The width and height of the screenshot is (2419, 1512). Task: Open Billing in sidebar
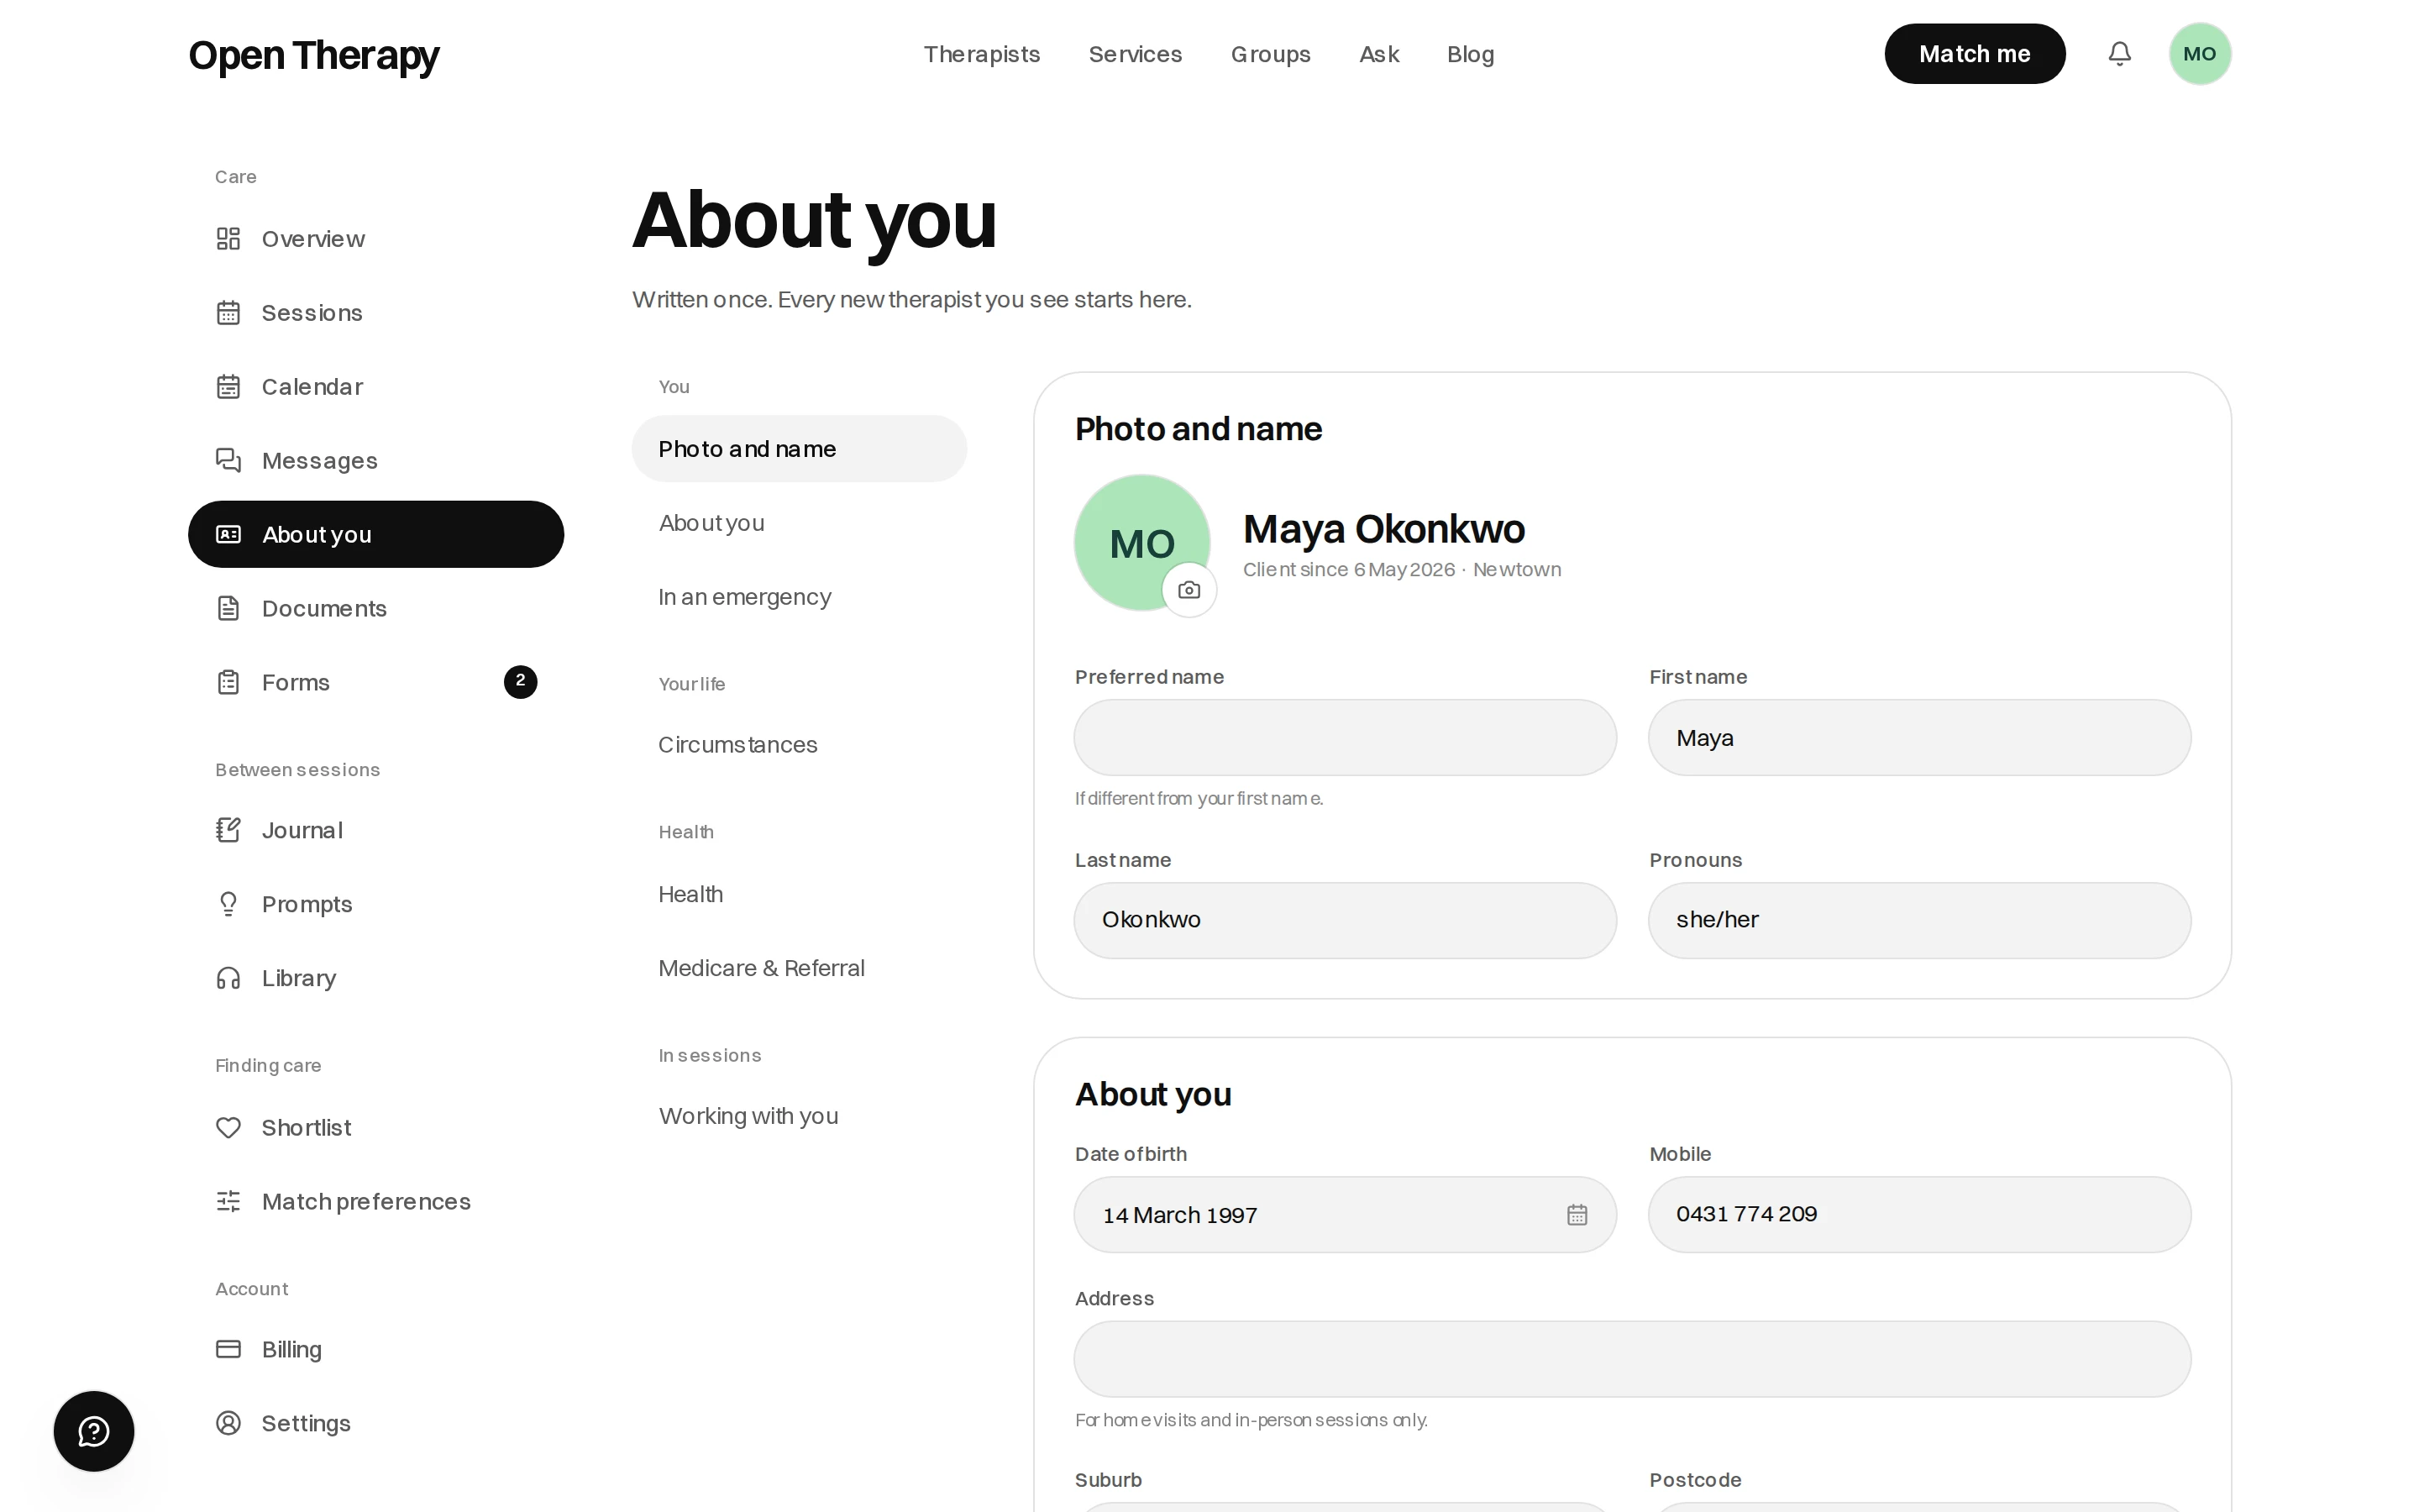point(375,1349)
